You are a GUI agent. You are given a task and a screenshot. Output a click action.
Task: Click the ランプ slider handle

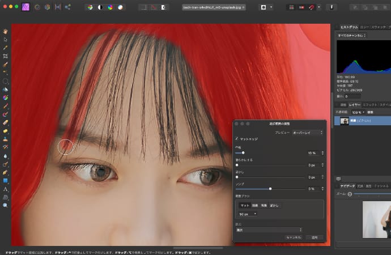coord(270,188)
